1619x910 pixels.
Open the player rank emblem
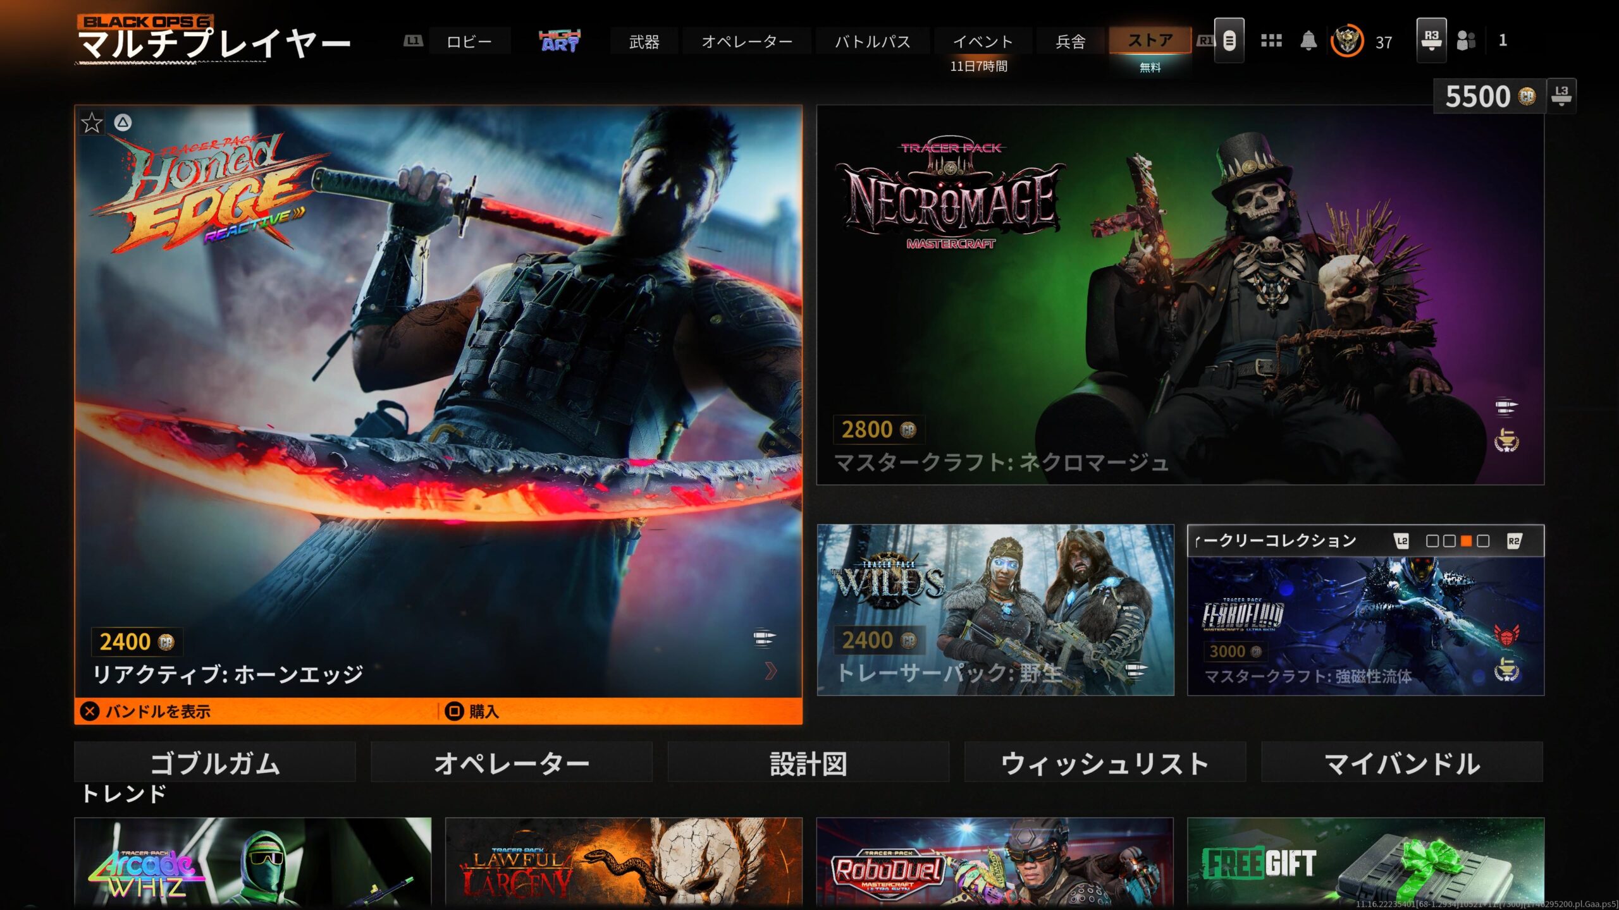1347,41
